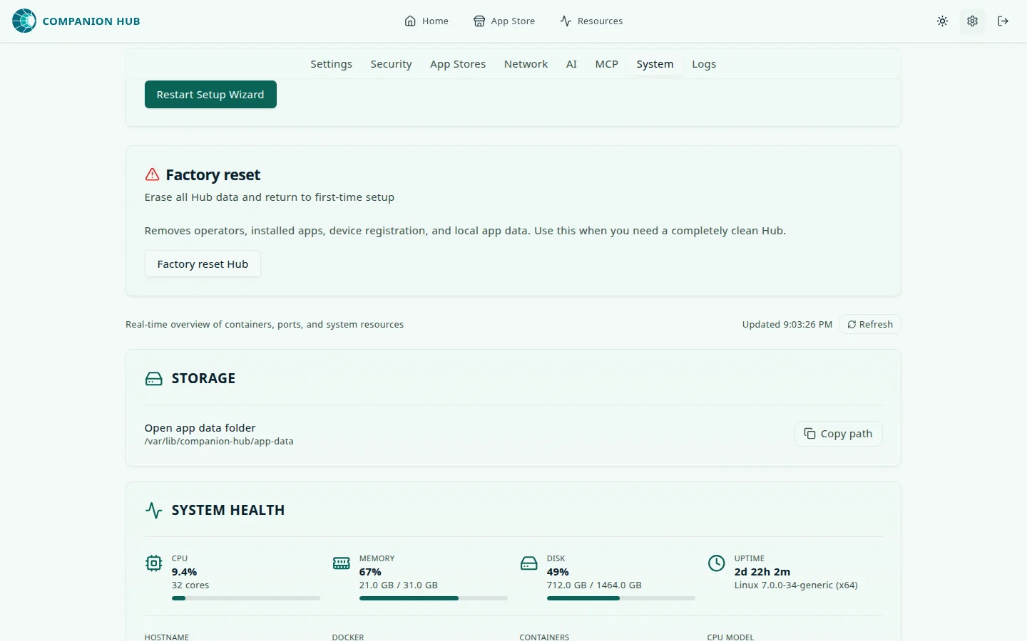The height and width of the screenshot is (641, 1027).
Task: Open the App Store nav item
Action: tap(504, 21)
